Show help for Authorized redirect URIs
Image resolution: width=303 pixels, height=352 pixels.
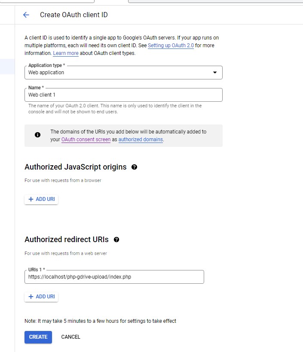tap(116, 240)
